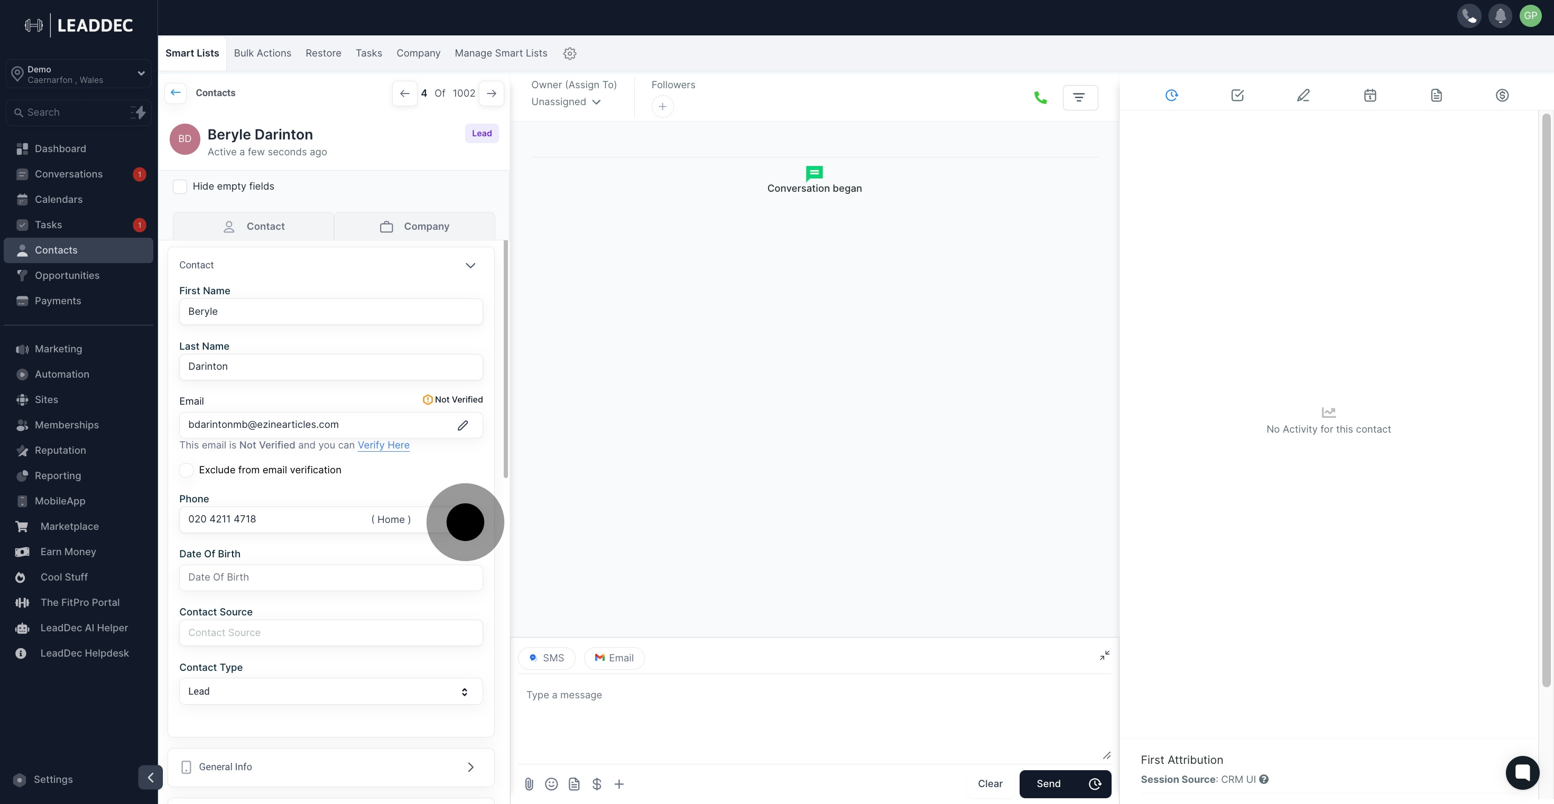Click Contact Source field
Viewport: 1554px width, 804px height.
point(330,633)
